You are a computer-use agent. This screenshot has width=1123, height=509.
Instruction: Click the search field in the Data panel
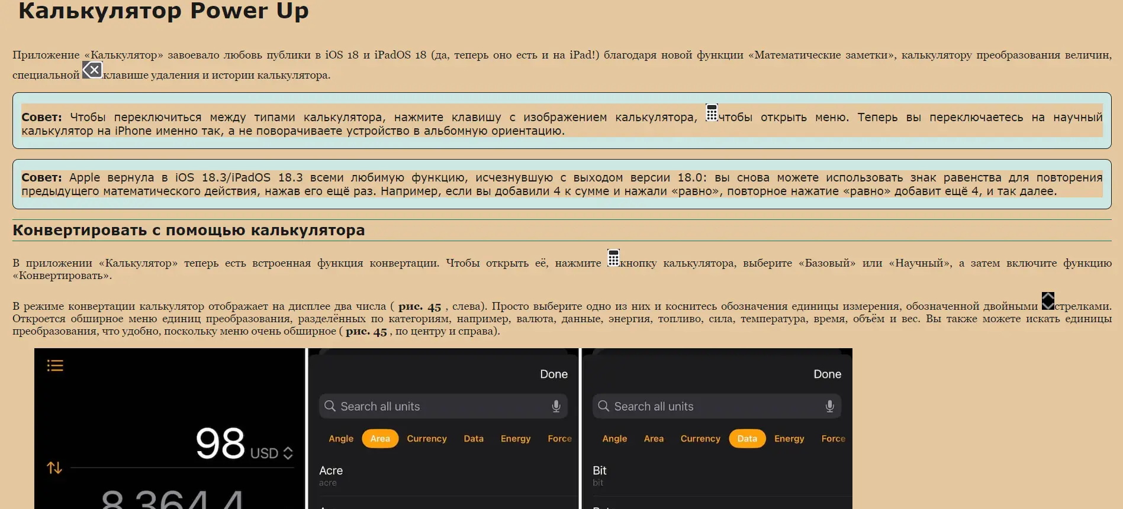(x=717, y=406)
